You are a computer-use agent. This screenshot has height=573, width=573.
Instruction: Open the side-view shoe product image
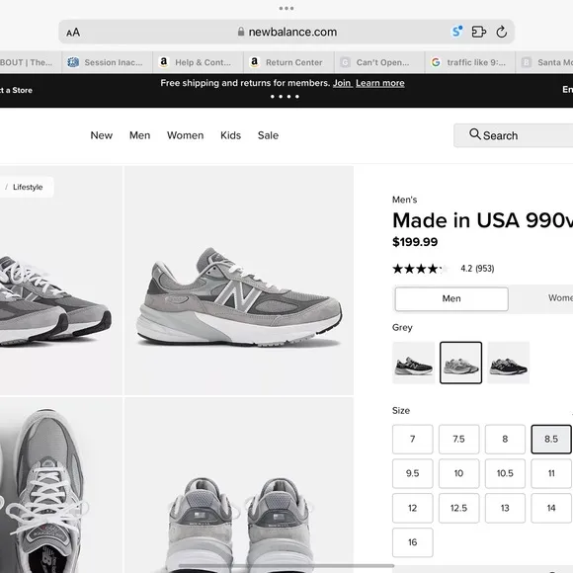point(239,281)
